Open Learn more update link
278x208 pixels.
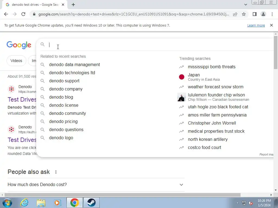(x=256, y=25)
